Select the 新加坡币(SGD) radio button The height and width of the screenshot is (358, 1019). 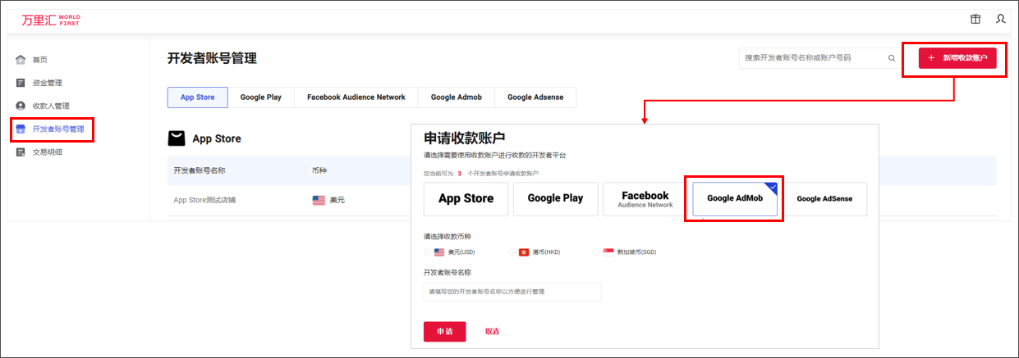coord(597,252)
